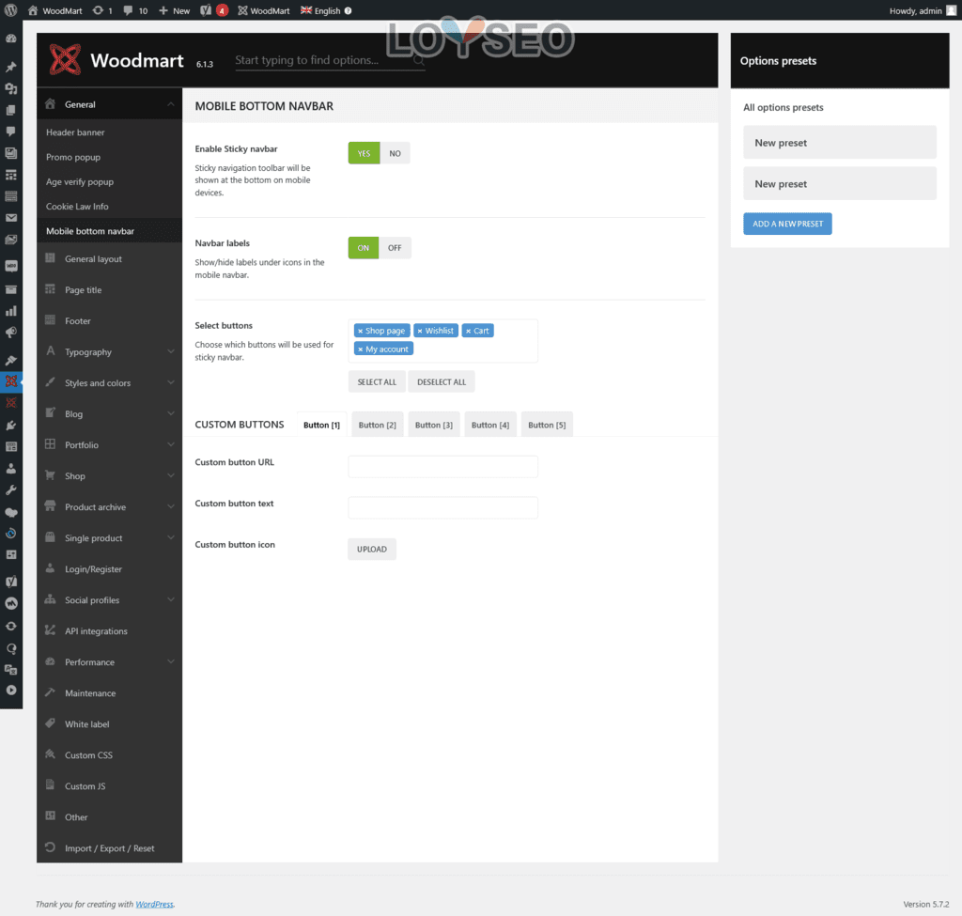Screen dimensions: 962x916
Task: Open the Analytics bar chart icon in sidebar
Action: coord(11,310)
